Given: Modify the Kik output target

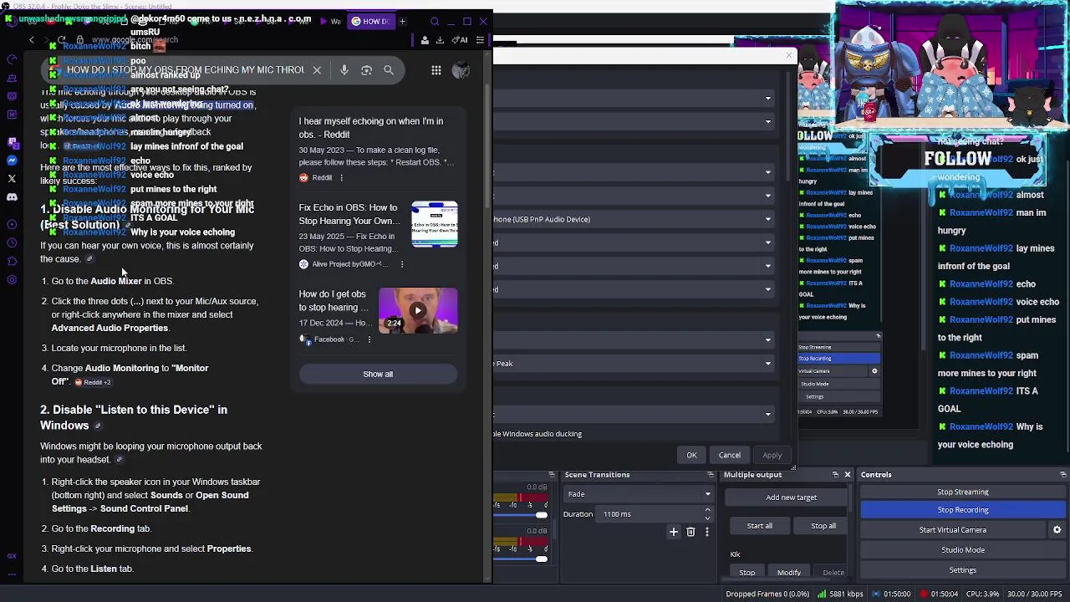Looking at the screenshot, I should pos(789,573).
